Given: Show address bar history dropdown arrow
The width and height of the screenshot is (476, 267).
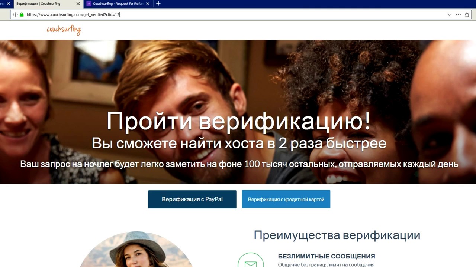Looking at the screenshot, I should click(x=449, y=15).
